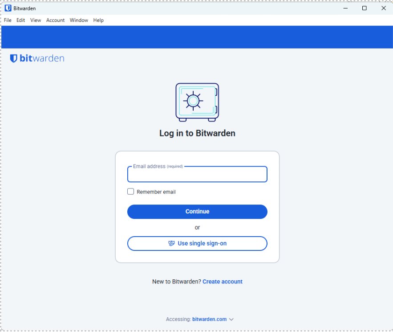
Task: Open the File menu
Action: tap(8, 20)
